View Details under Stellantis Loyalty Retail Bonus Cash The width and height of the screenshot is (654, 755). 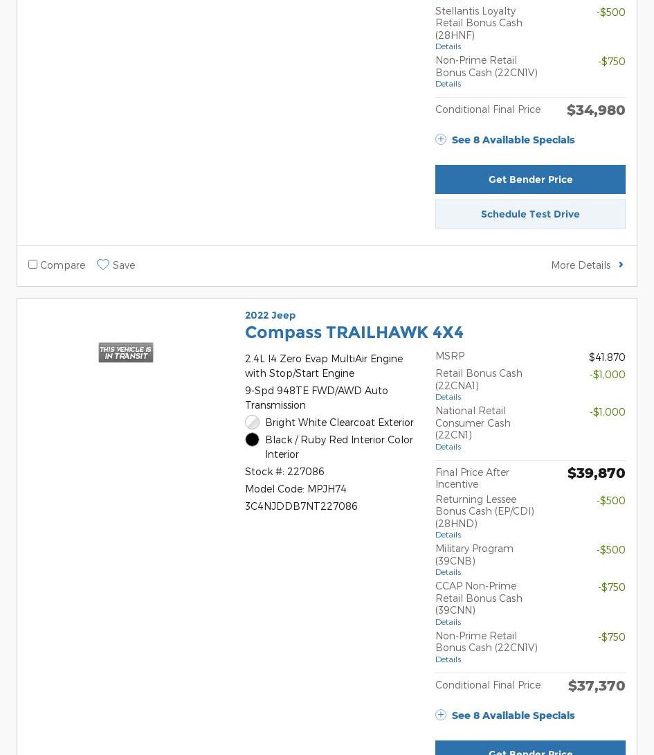[448, 46]
